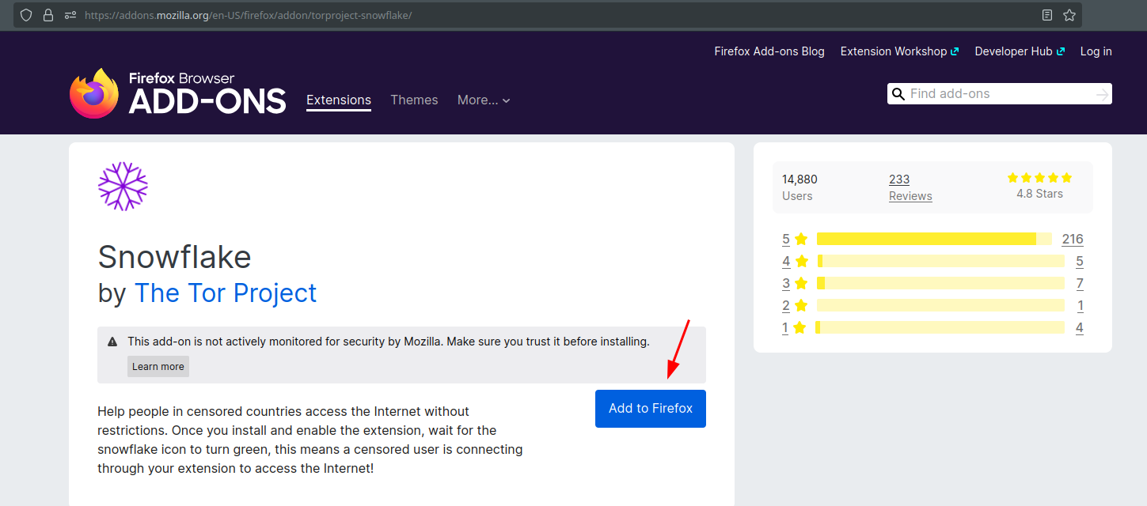Click the 1-star rating bar
The height and width of the screenshot is (506, 1147).
940,327
